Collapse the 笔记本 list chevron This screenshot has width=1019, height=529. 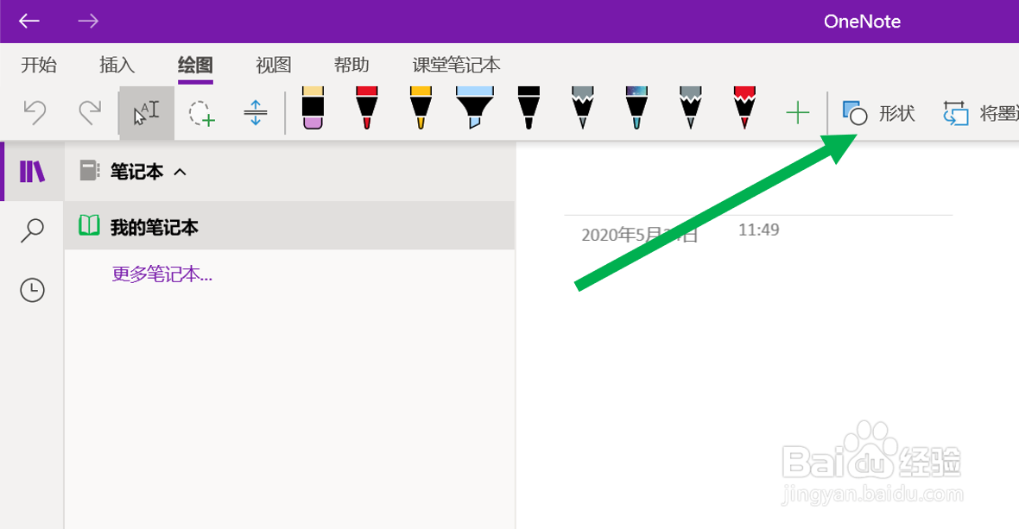tap(180, 172)
